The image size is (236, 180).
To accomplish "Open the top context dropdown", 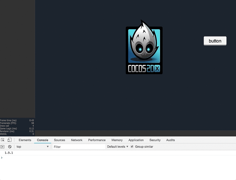I will 32,147.
